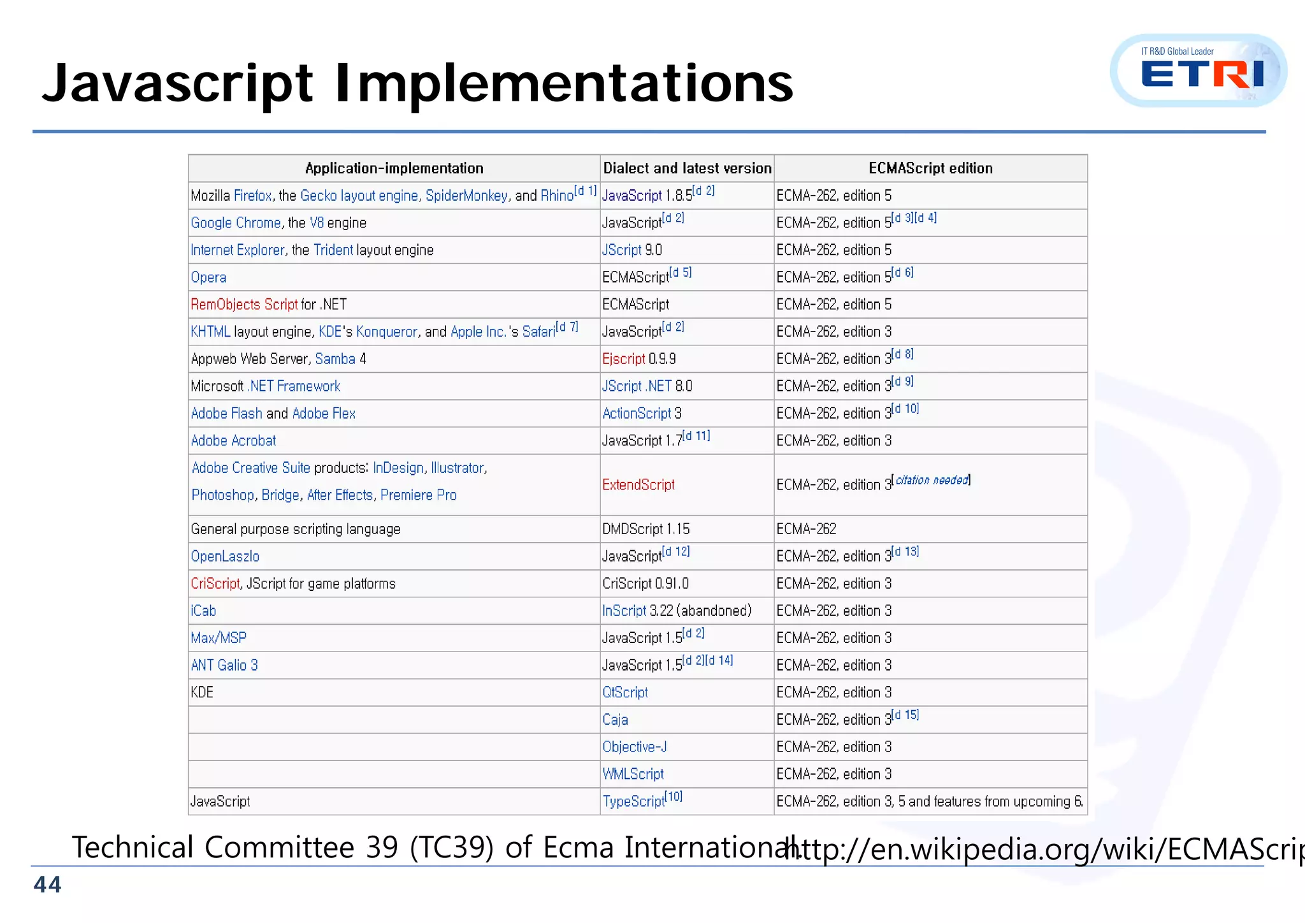Click the red ExtendScript link
1305x923 pixels.
tap(638, 485)
